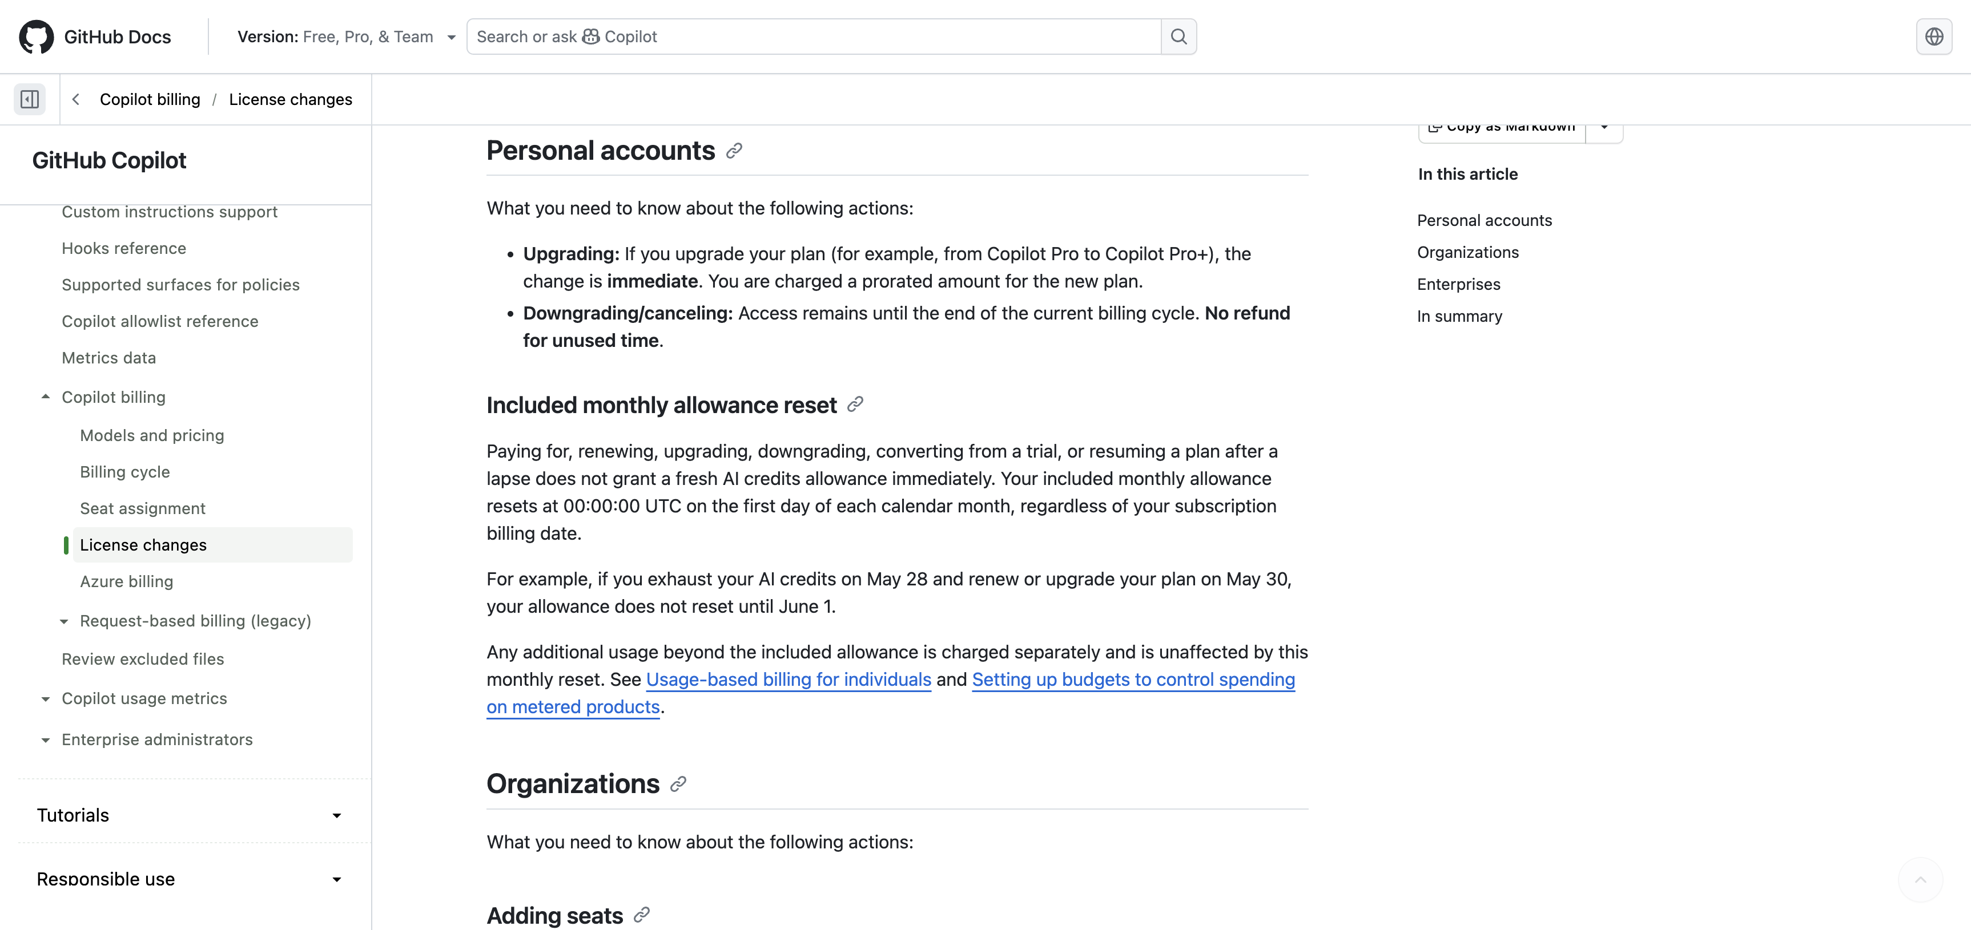Click the GitHub Copilot sidebar title
1971x930 pixels.
(110, 160)
